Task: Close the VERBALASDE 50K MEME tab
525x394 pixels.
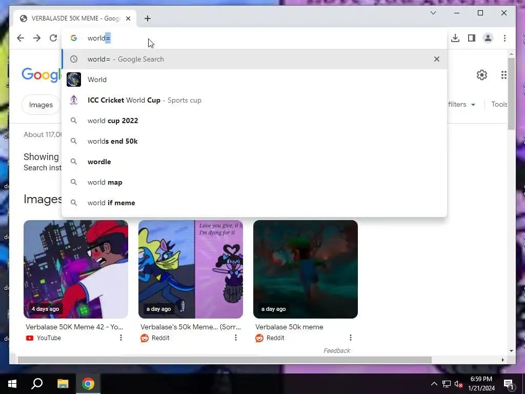Action: pyautogui.click(x=128, y=18)
